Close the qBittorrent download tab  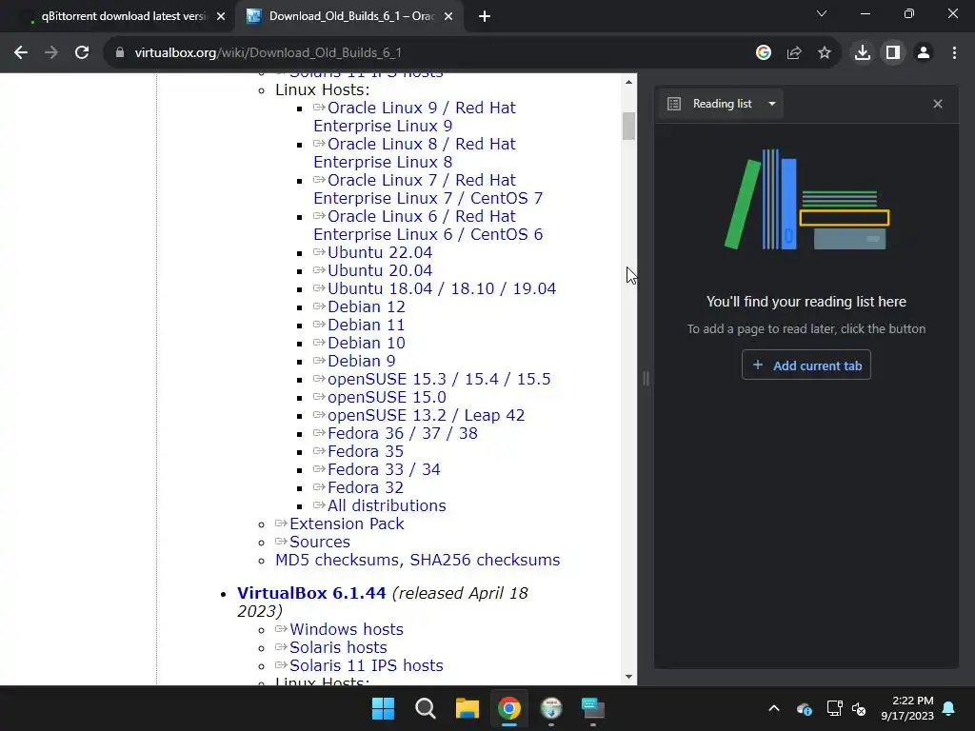[221, 17]
